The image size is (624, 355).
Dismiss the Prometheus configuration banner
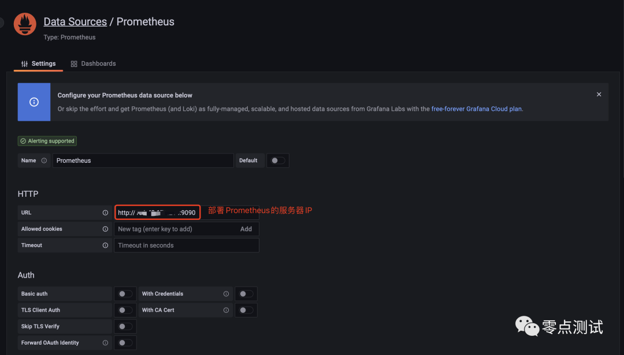pos(599,94)
